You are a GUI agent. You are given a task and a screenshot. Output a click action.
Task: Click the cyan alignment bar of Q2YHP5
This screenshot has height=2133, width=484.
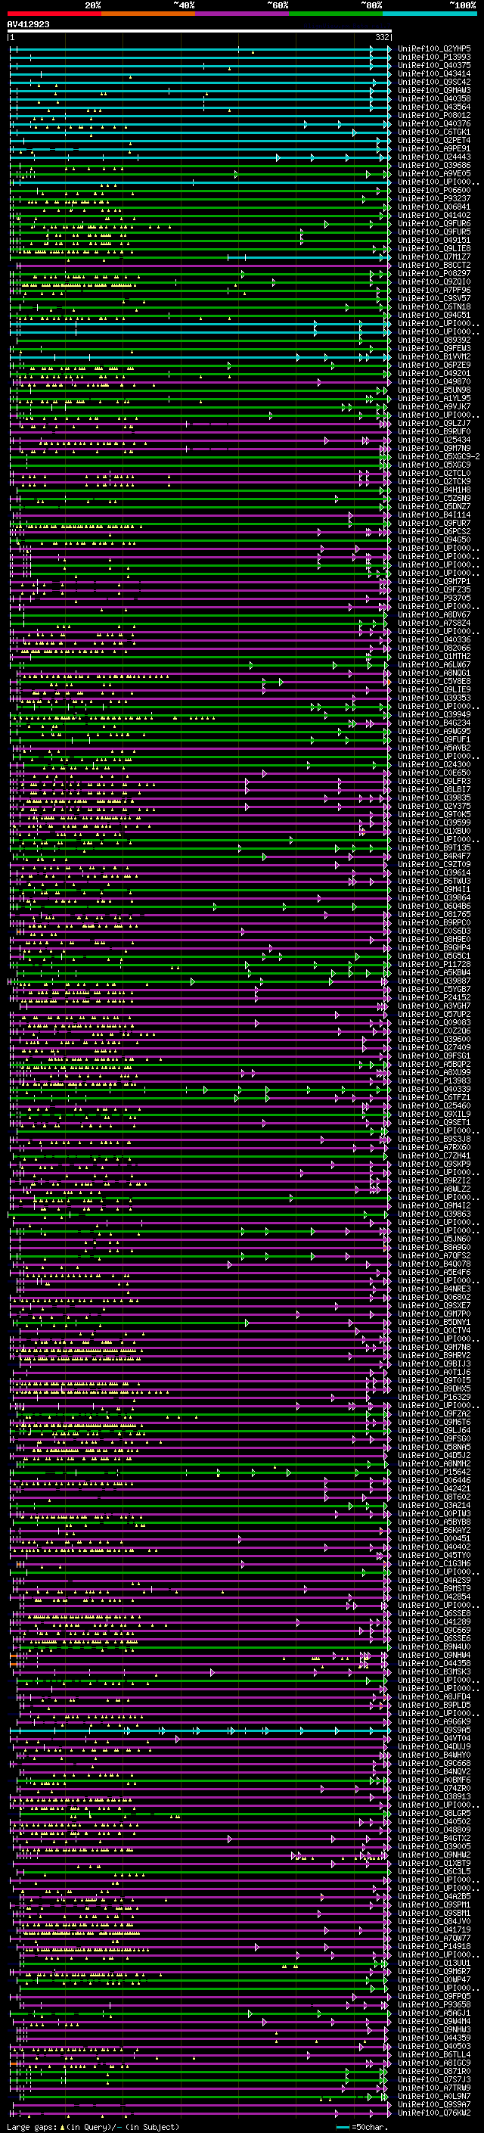pos(200,49)
